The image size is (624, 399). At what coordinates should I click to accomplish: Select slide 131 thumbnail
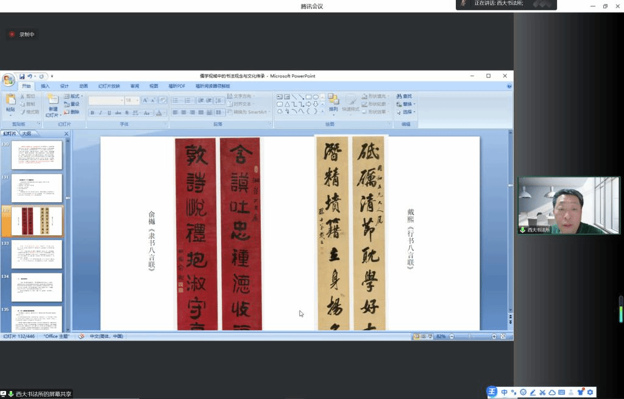(x=37, y=188)
